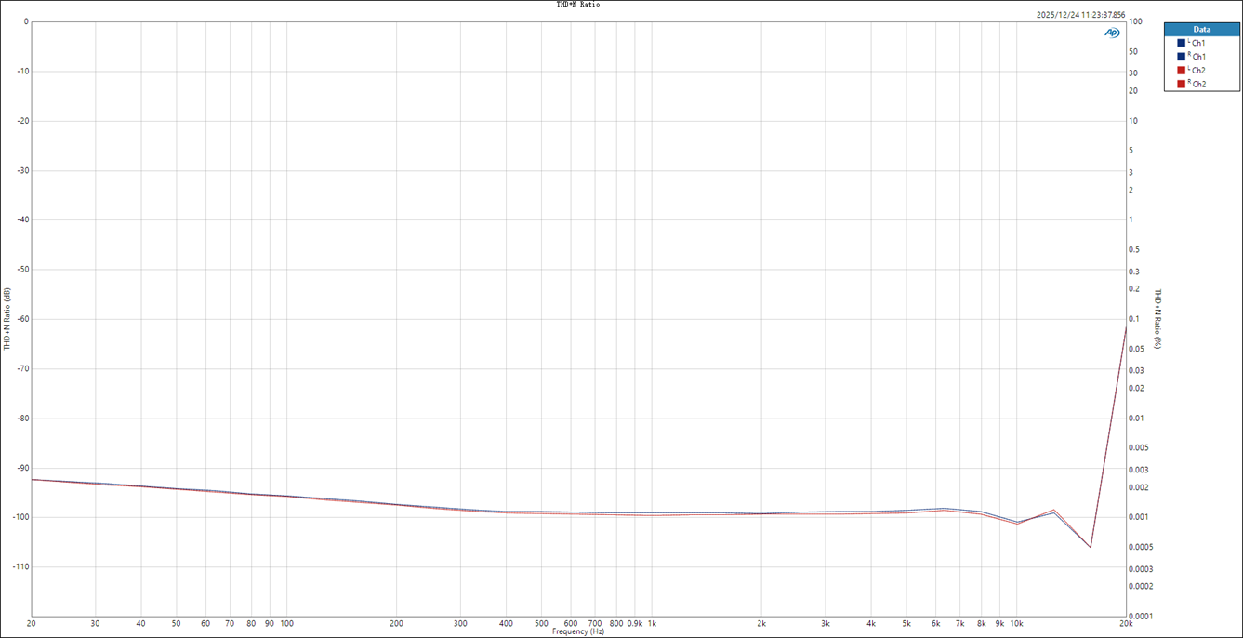
Task: Click the 0.9k frequency tick
Action: (635, 623)
